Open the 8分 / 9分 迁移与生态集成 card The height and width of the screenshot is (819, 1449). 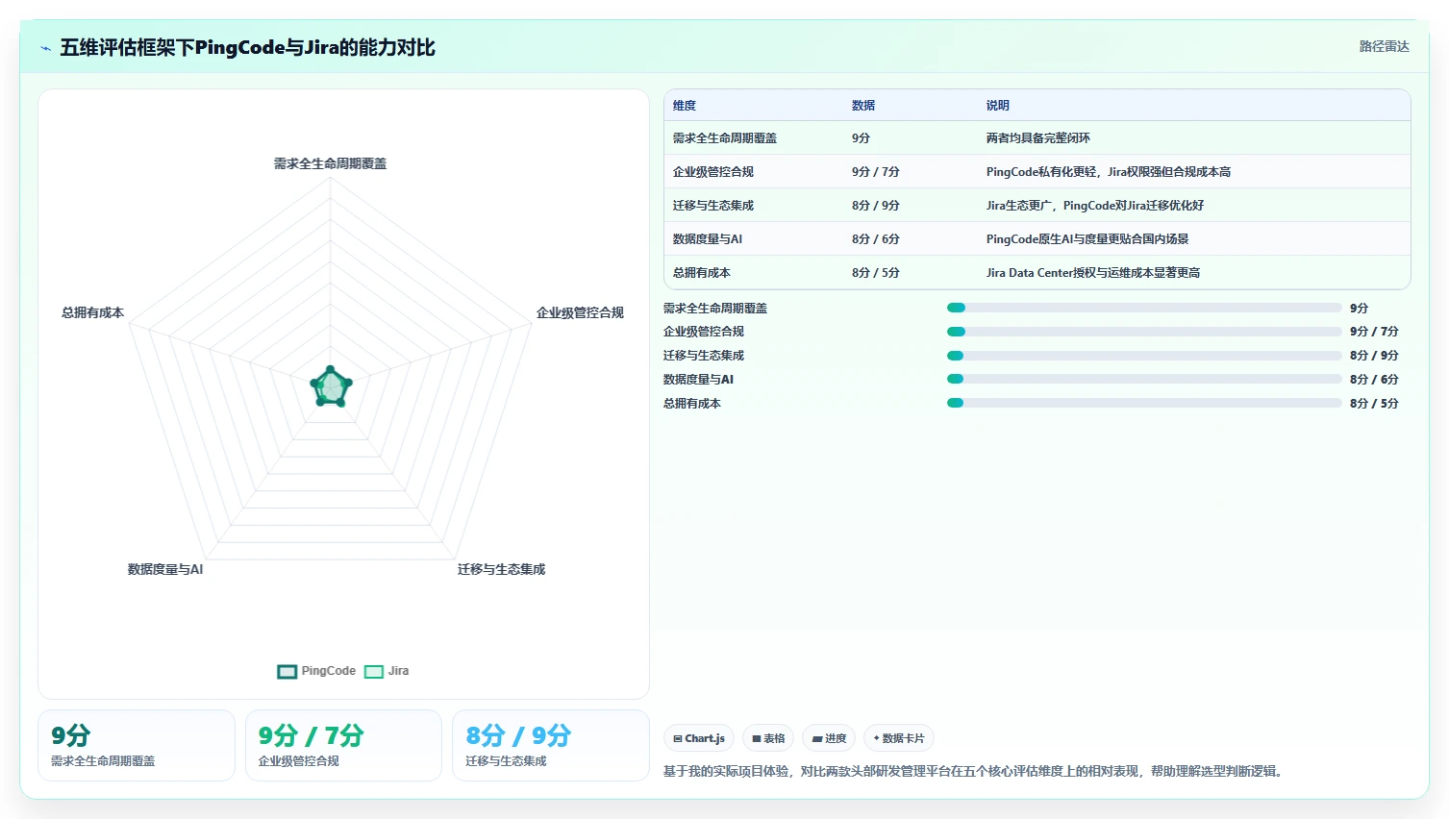[x=551, y=745]
